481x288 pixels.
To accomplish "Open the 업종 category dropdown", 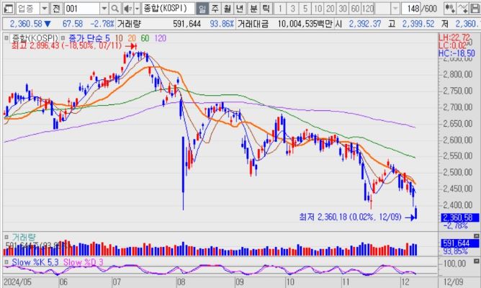I will click(x=45, y=9).
